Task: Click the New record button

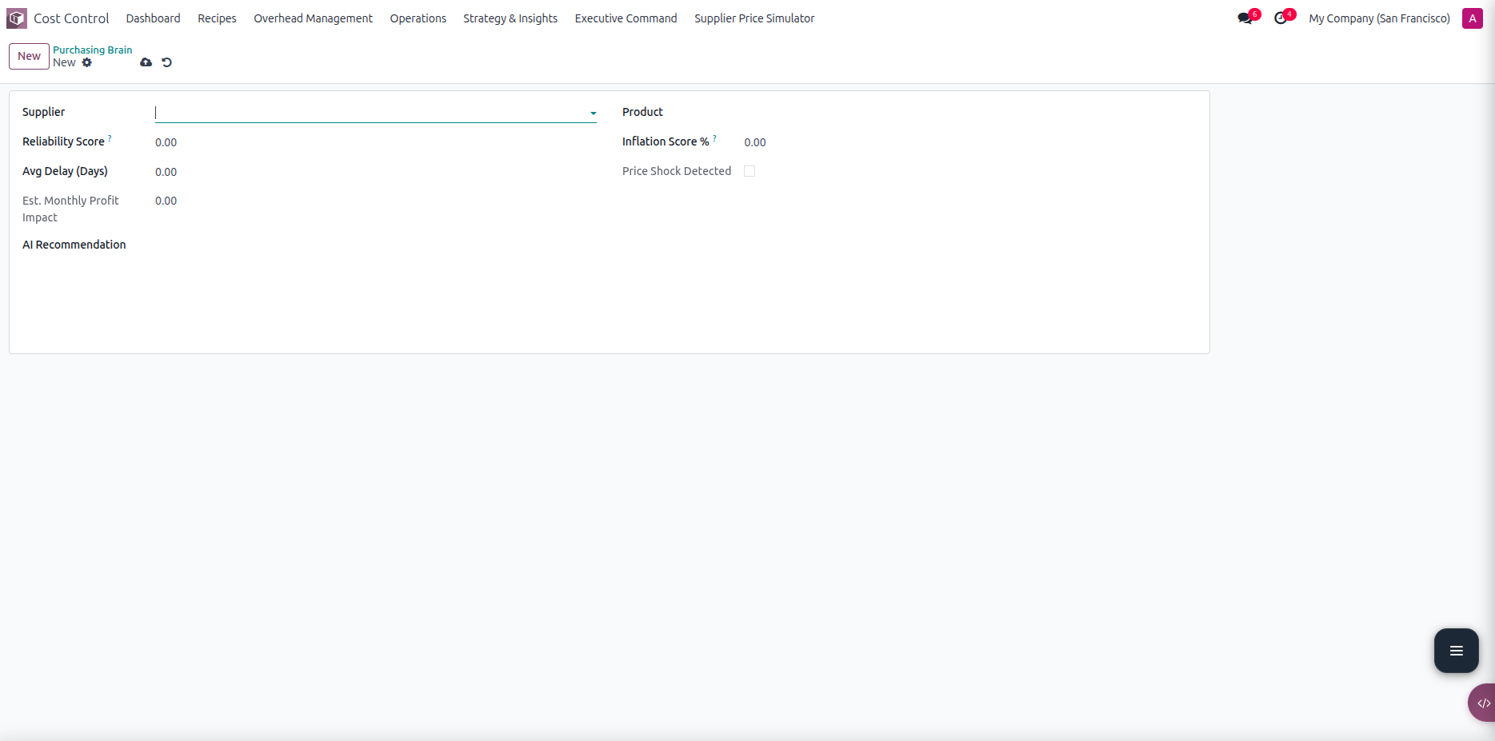Action: (x=29, y=56)
